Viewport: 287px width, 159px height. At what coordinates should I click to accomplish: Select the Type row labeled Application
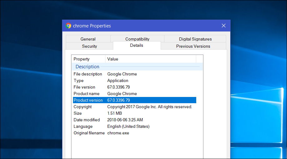point(134,80)
